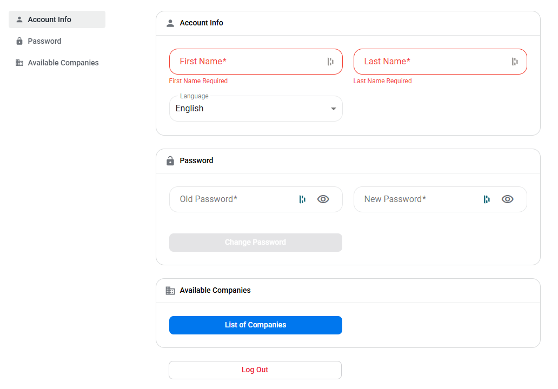The width and height of the screenshot is (558, 389).
Task: Click the List of Companies button
Action: pos(256,325)
